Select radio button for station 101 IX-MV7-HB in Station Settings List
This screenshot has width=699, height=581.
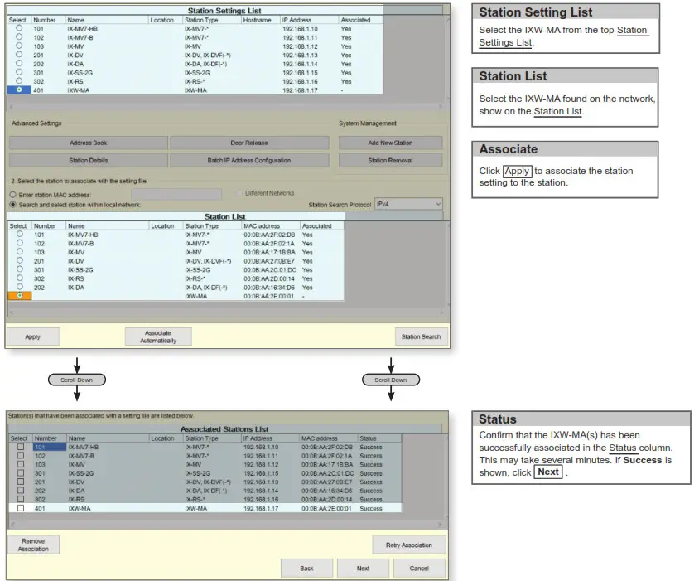click(x=19, y=28)
